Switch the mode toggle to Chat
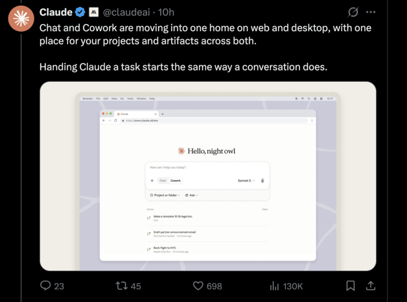 click(x=163, y=181)
